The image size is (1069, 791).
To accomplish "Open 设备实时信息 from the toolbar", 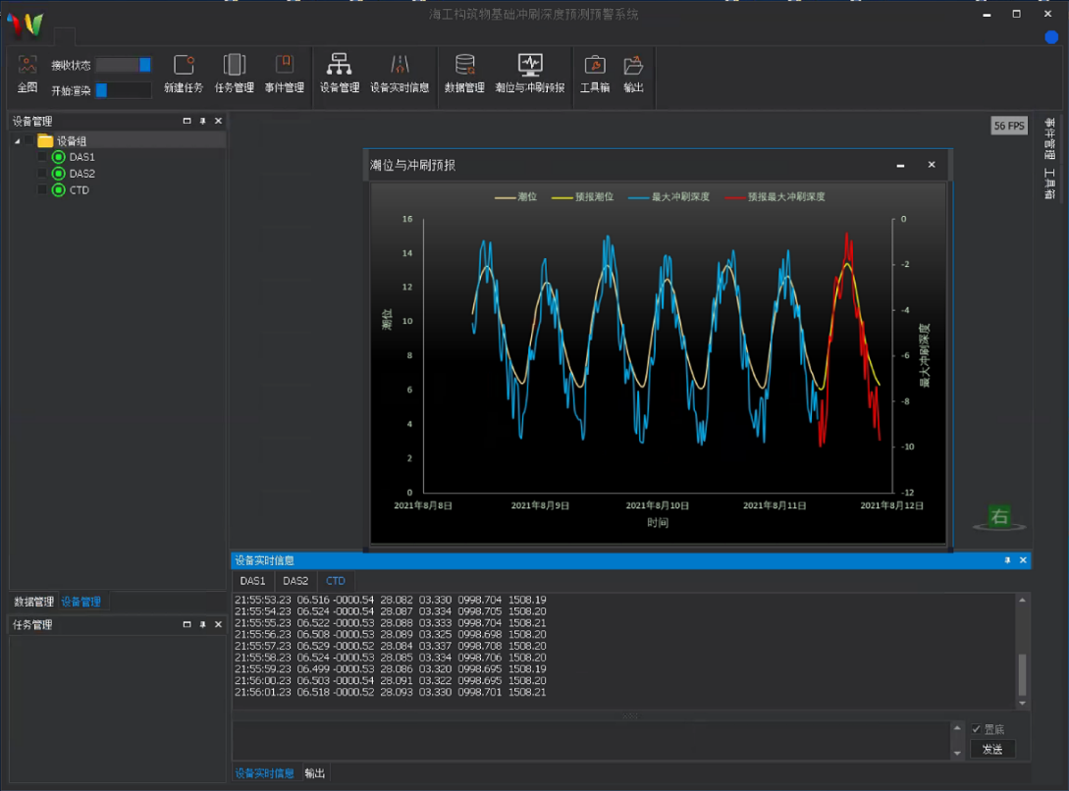I will [x=400, y=66].
